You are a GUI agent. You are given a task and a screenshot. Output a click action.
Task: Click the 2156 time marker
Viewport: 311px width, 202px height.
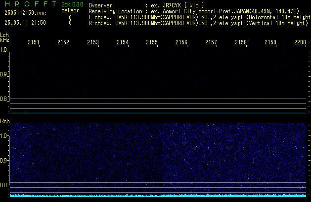pyautogui.click(x=181, y=42)
